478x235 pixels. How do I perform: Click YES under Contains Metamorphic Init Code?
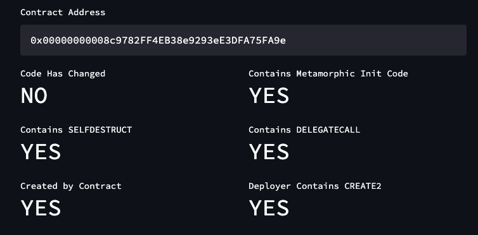[269, 95]
